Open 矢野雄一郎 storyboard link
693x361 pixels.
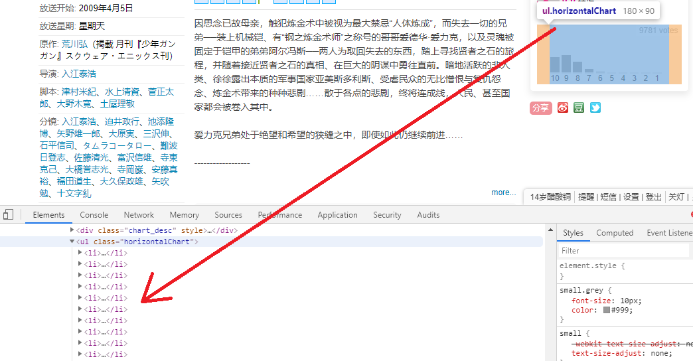[x=78, y=133]
